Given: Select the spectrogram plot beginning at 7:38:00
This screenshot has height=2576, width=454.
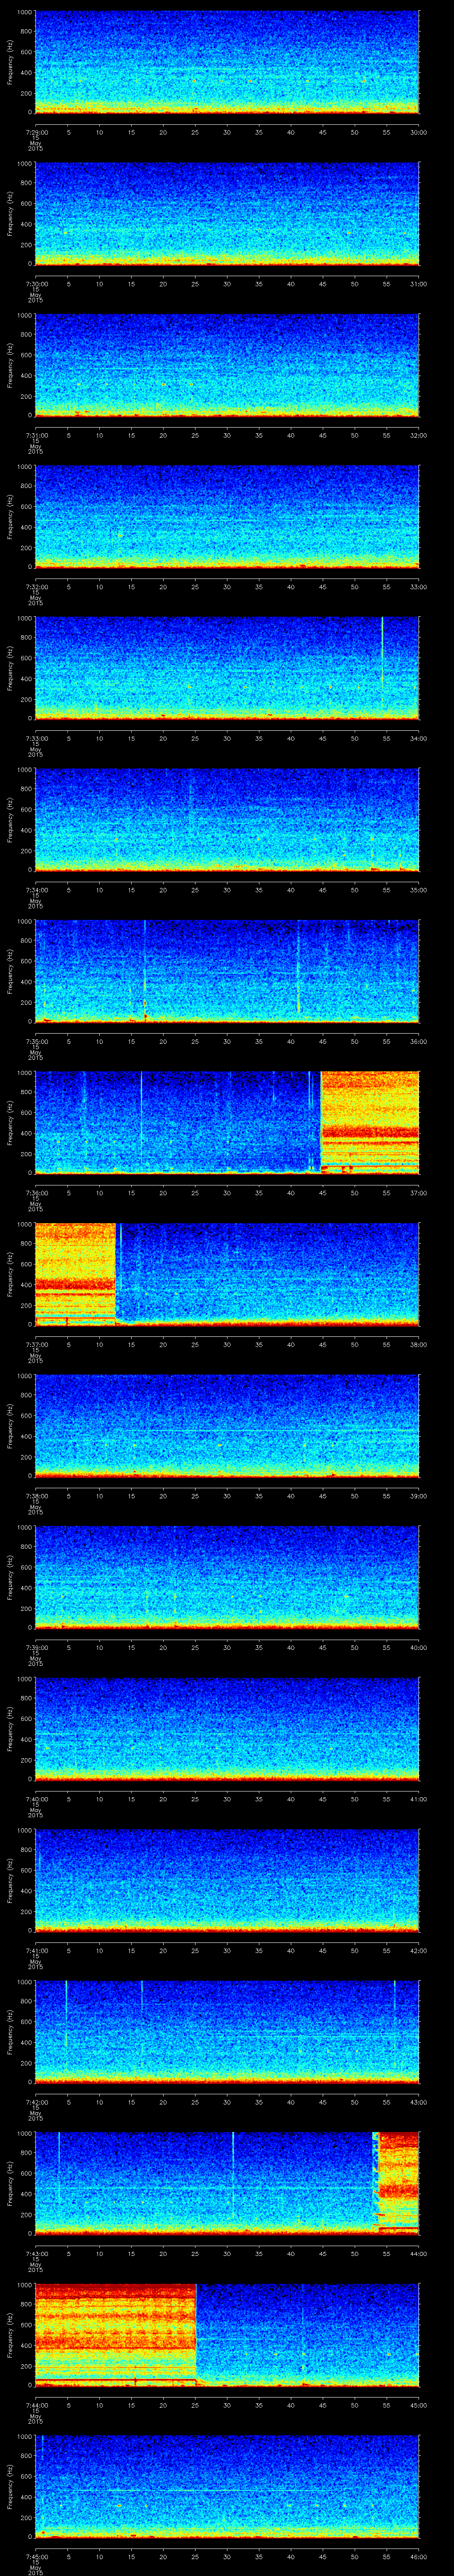Looking at the screenshot, I should (227, 1425).
